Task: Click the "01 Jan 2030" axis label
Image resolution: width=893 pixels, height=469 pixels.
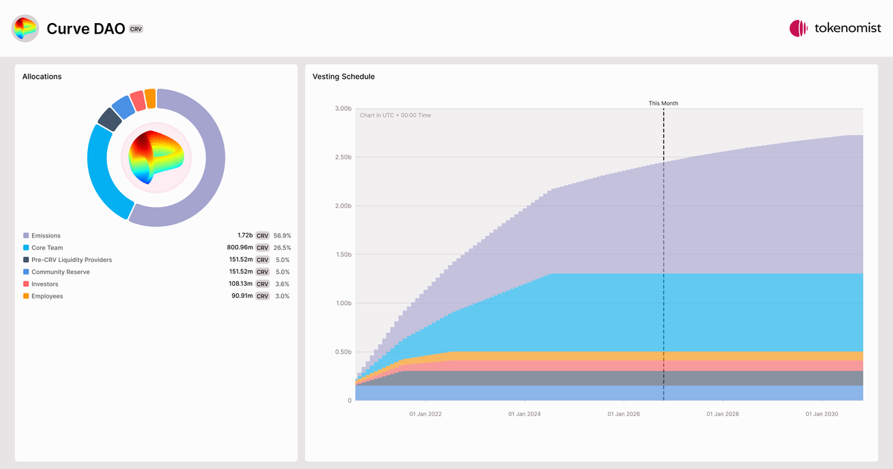Action: click(x=822, y=414)
